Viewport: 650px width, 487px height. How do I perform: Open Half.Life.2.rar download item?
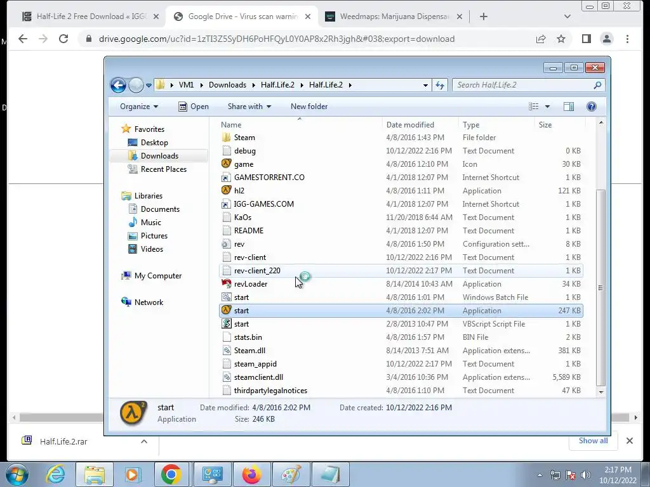pos(63,441)
